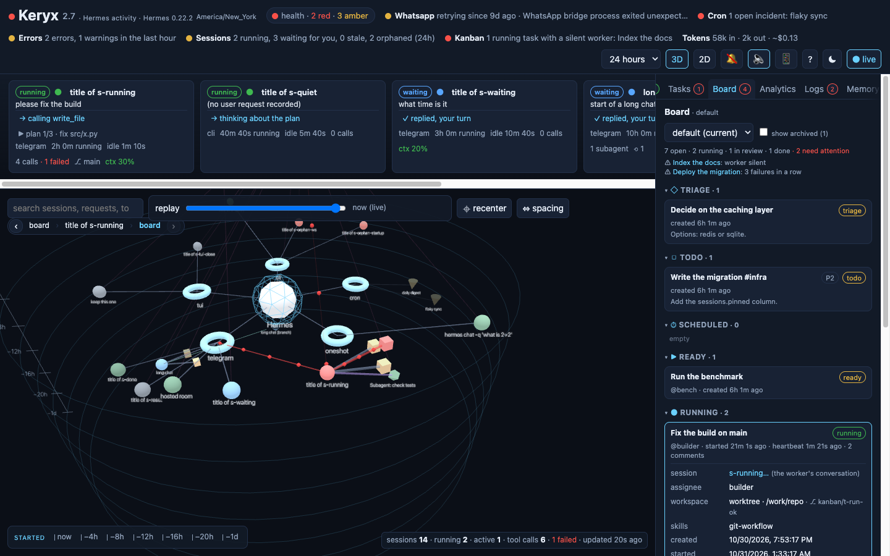Open help with the question mark button
This screenshot has height=556, width=890.
[810, 59]
